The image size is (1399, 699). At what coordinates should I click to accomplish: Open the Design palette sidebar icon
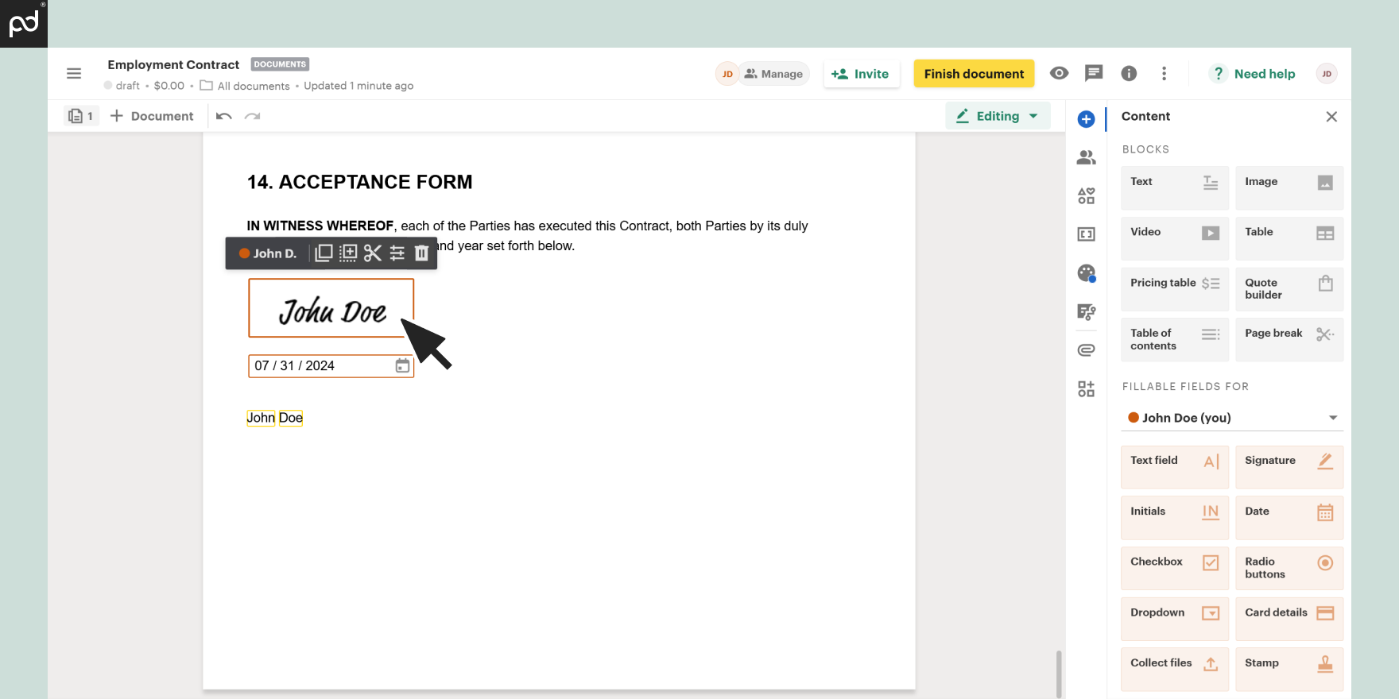click(x=1086, y=273)
